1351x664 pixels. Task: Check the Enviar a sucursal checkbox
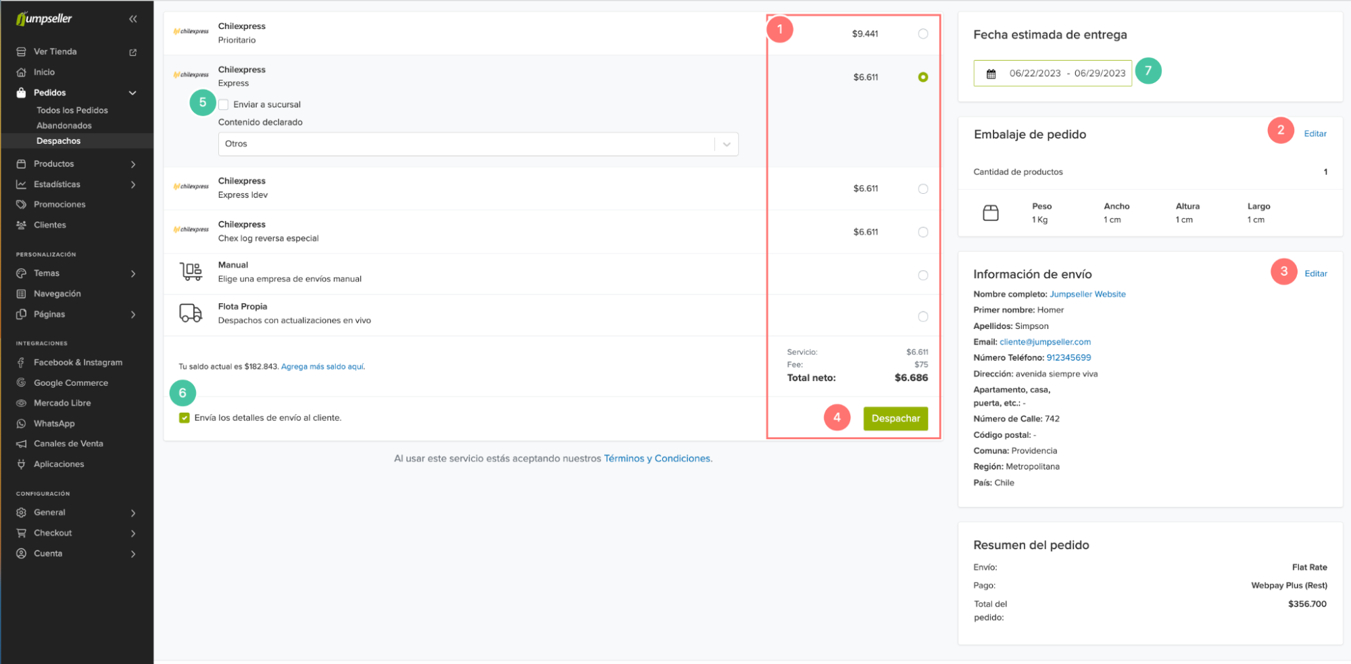pos(224,105)
